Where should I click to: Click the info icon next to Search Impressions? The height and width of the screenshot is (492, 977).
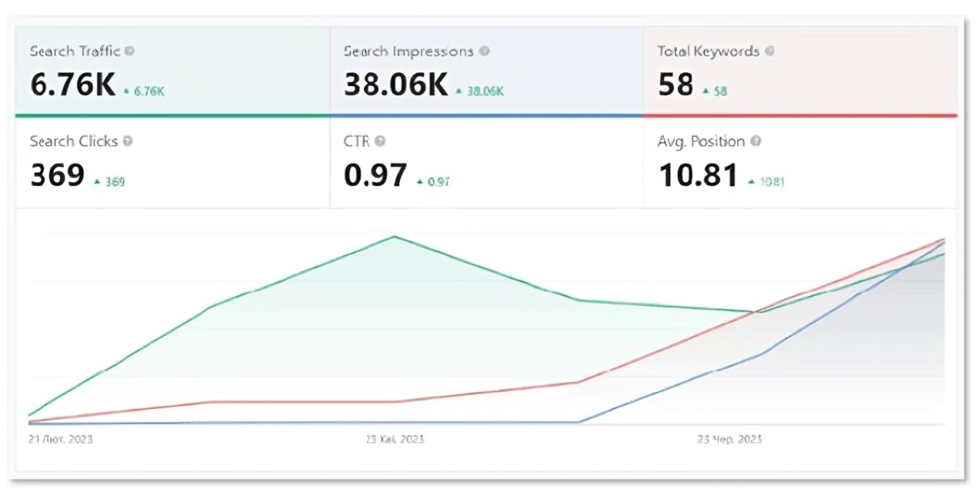pyautogui.click(x=485, y=52)
